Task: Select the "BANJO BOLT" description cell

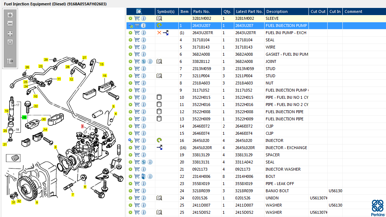Action: point(287,191)
